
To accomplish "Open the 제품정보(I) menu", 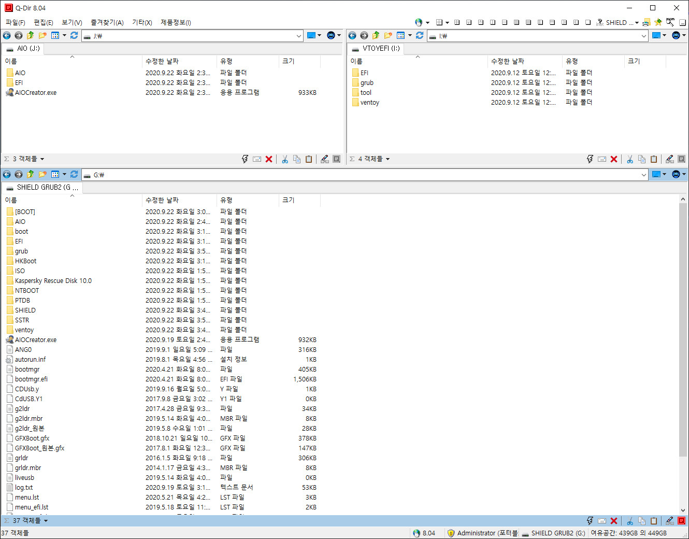I will tap(176, 22).
